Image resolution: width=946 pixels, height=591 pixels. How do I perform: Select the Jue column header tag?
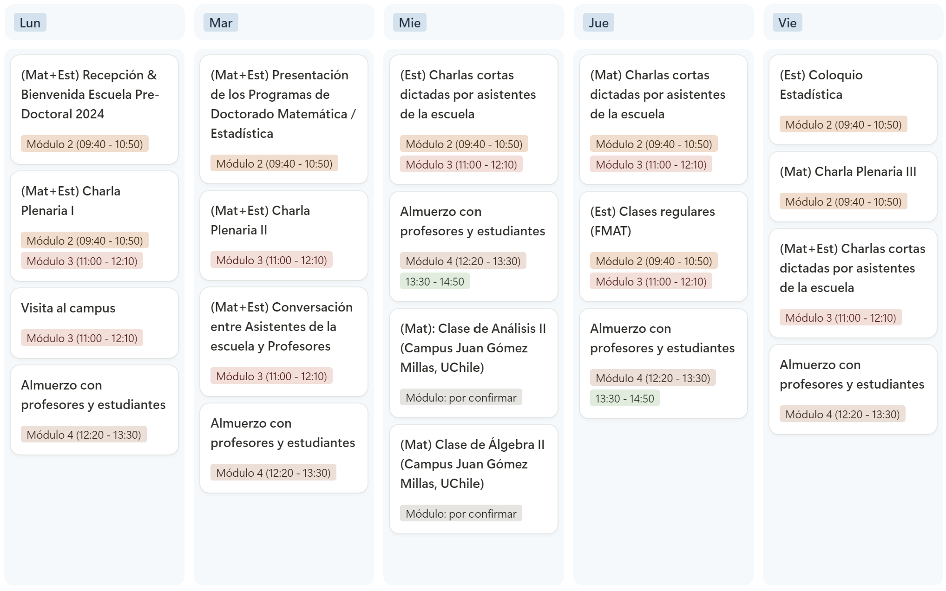598,23
